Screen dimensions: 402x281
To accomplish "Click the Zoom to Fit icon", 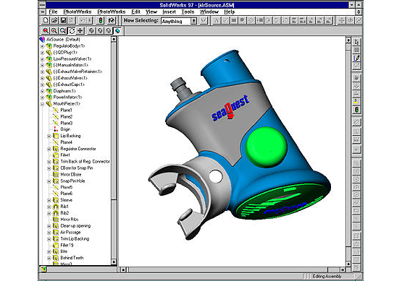I will [x=46, y=31].
